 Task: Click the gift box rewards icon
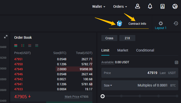click(x=120, y=23)
